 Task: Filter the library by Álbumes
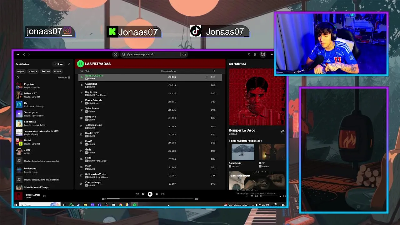pyautogui.click(x=46, y=71)
